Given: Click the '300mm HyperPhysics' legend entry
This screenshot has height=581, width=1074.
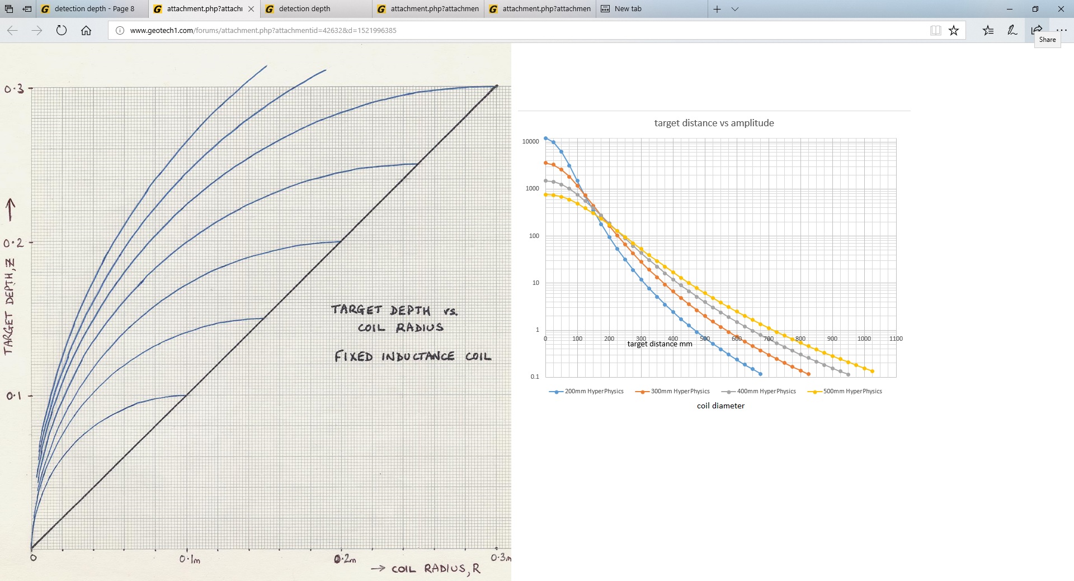Looking at the screenshot, I should [x=672, y=392].
